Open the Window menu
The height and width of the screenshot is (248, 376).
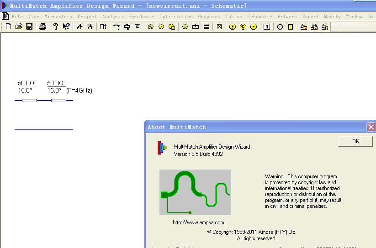pyautogui.click(x=354, y=16)
